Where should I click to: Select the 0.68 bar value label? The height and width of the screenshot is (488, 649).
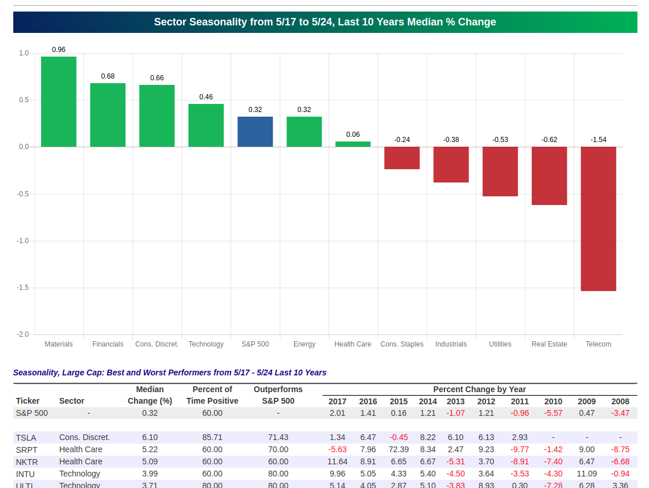pos(107,76)
